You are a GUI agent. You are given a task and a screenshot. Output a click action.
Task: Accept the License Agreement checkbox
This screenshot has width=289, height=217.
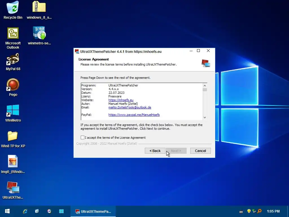coord(82,138)
